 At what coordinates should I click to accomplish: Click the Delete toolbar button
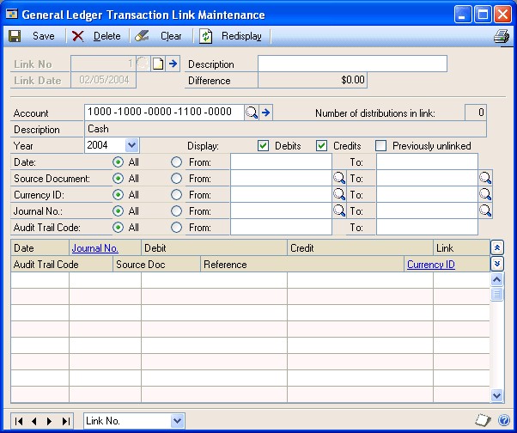(x=96, y=36)
